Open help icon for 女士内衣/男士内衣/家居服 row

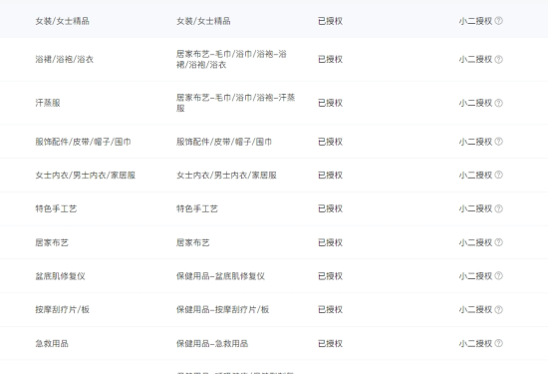[x=499, y=175]
